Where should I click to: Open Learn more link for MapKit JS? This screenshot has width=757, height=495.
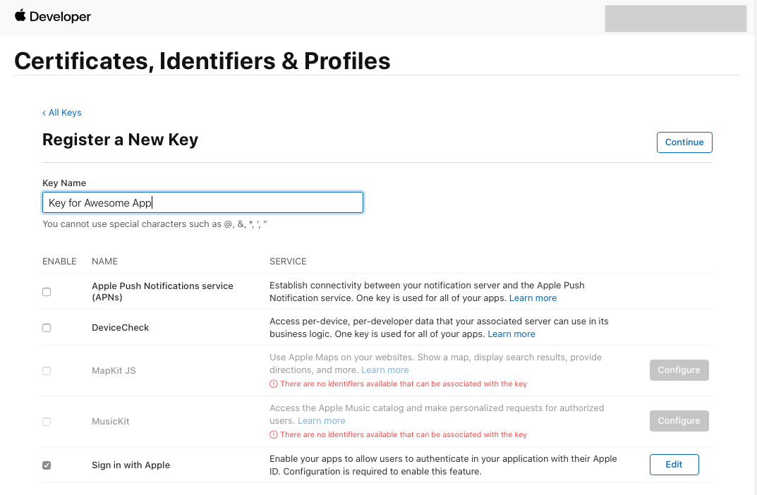click(x=384, y=370)
